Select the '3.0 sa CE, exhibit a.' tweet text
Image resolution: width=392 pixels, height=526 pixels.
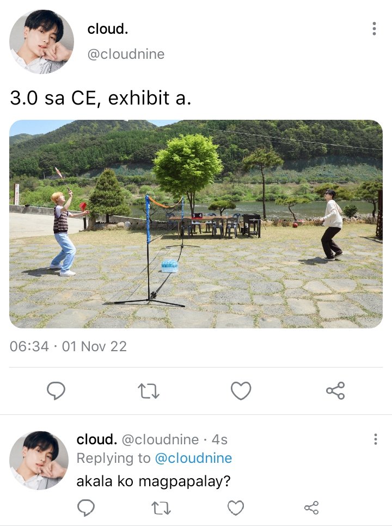tap(101, 98)
